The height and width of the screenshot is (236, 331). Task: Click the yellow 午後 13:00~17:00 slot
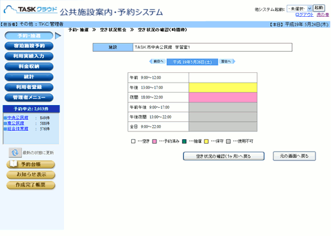[223, 88]
